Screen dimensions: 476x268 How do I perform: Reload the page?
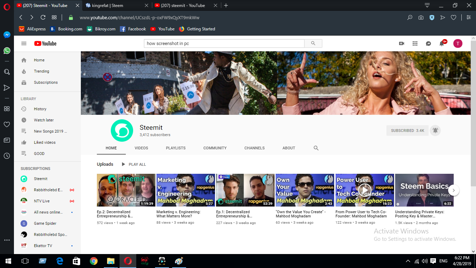point(43,17)
